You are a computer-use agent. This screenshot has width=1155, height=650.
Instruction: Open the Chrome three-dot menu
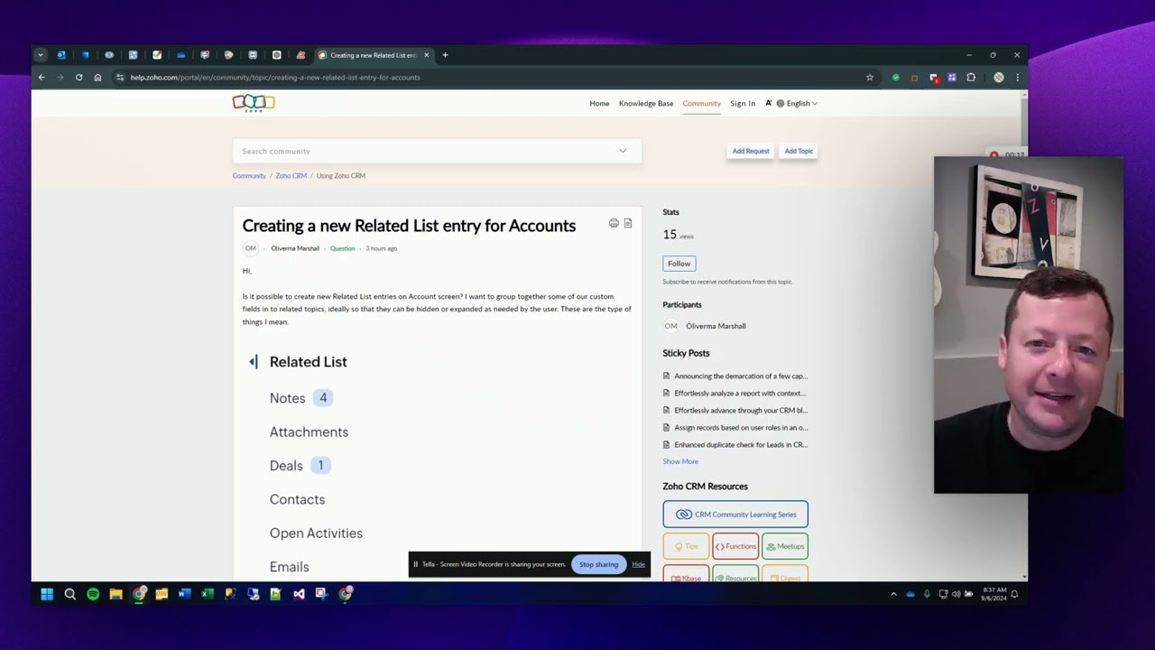[x=1017, y=78]
